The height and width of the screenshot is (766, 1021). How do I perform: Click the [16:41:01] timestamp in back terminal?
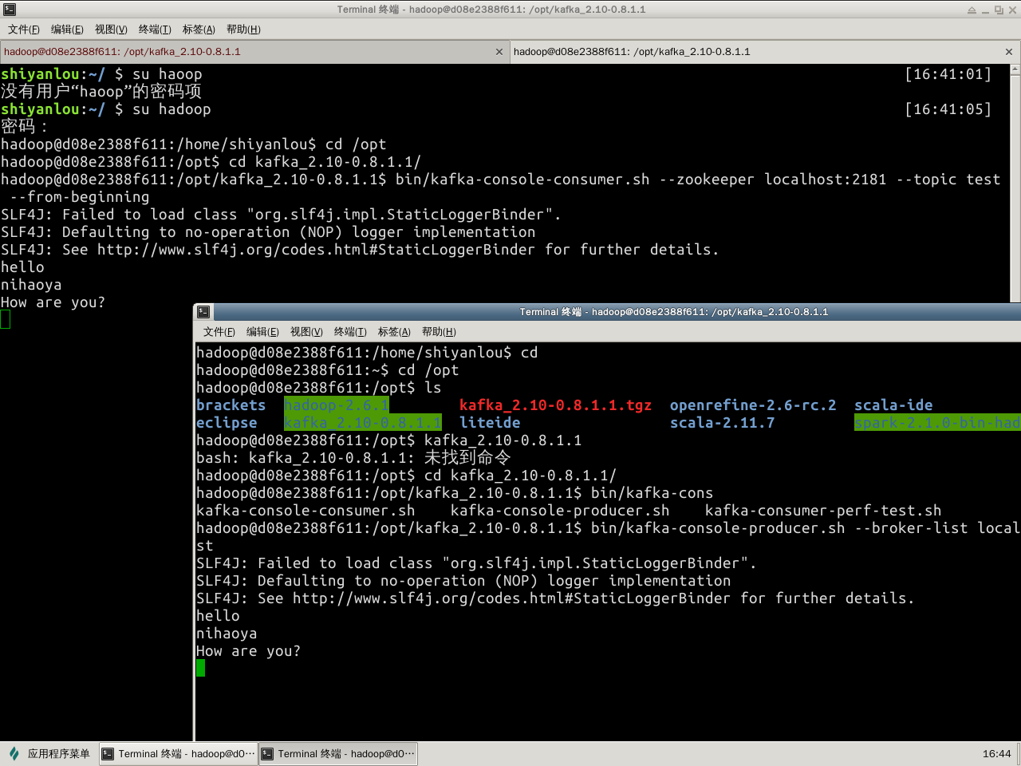click(x=948, y=74)
